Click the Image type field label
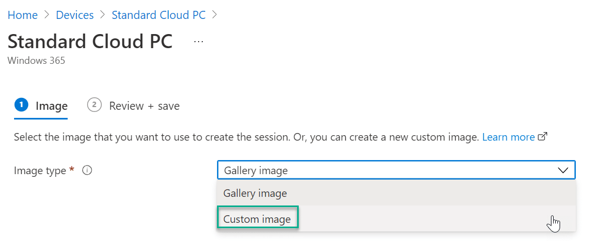Image resolution: width=598 pixels, height=252 pixels. coord(40,170)
